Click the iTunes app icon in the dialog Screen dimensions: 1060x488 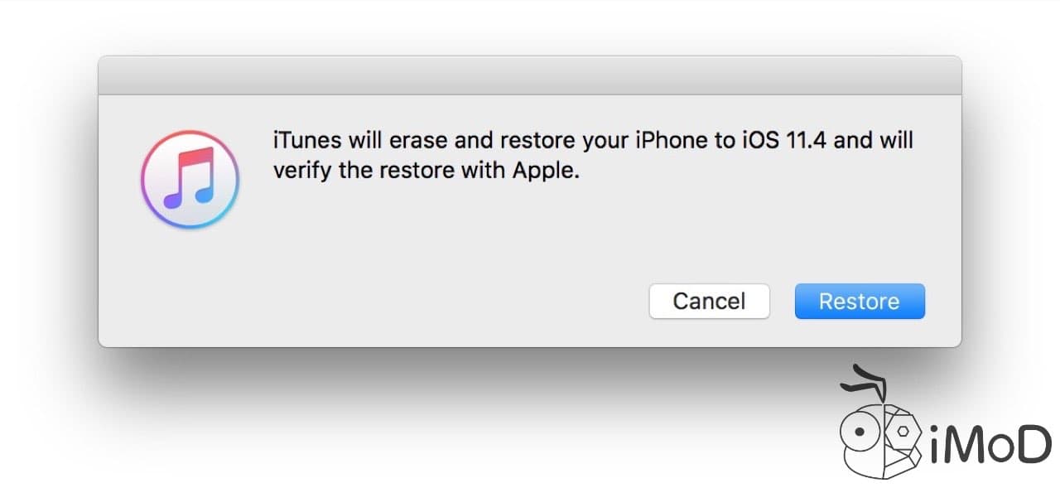[x=190, y=179]
